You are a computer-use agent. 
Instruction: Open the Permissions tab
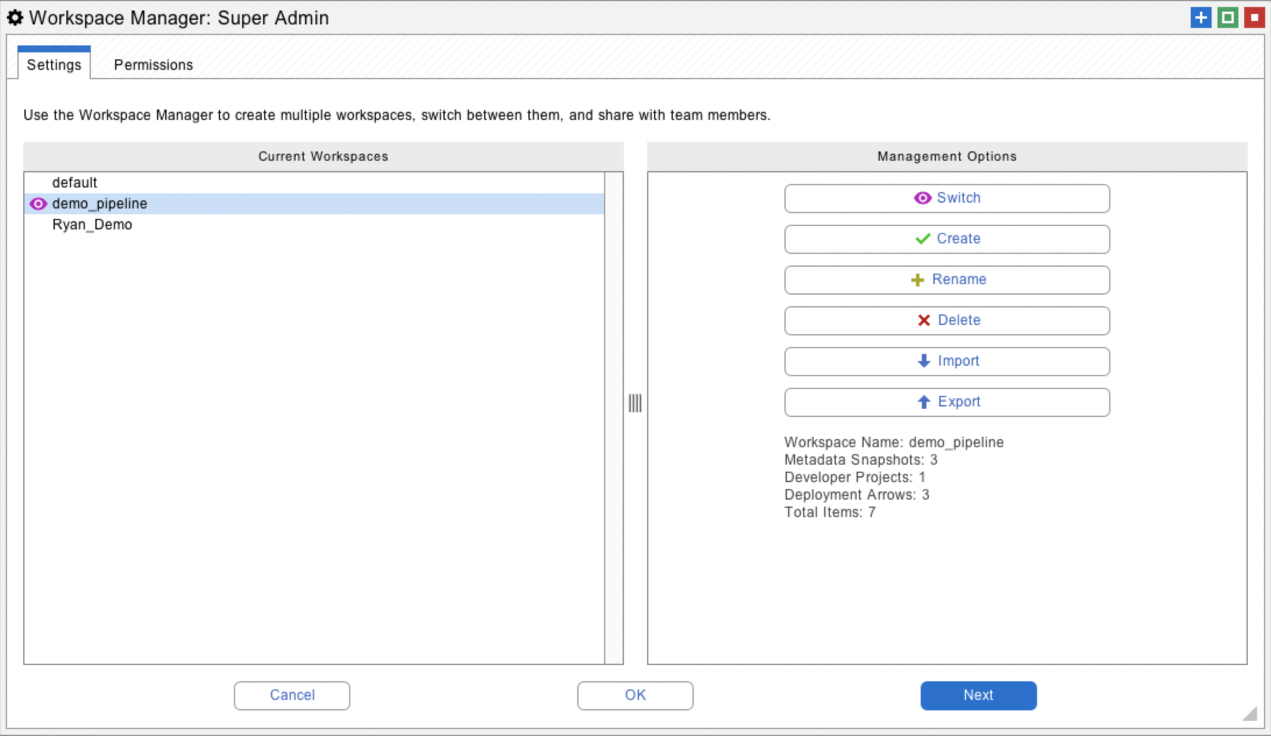point(153,65)
